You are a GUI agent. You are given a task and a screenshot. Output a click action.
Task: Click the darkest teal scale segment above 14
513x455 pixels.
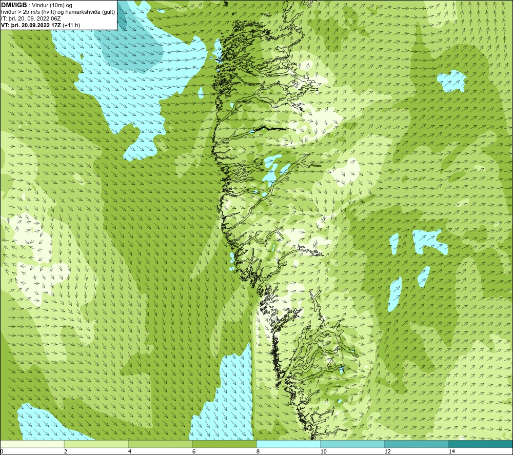pos(481,444)
